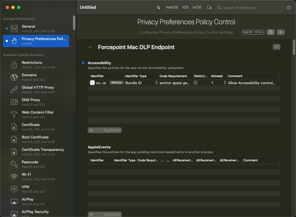Click the Search Preferences field
Screen dimensions: 296x217
tap(249, 8)
